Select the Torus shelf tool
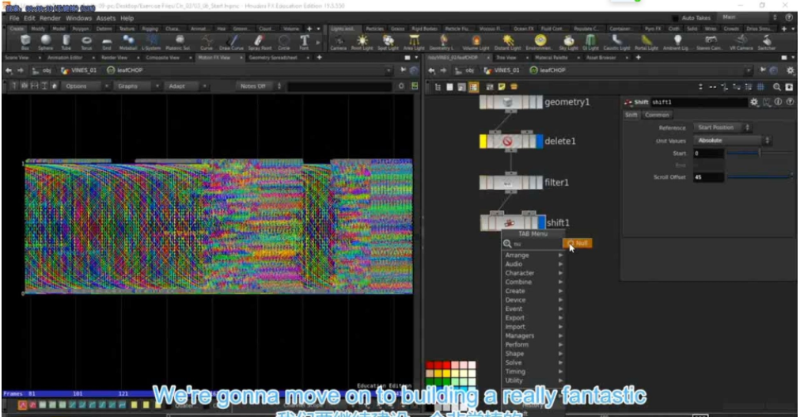This screenshot has height=417, width=800. pos(86,42)
